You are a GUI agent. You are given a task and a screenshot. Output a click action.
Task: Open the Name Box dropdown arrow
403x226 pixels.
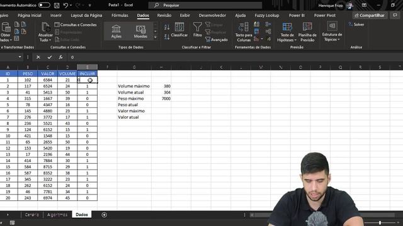point(20,57)
